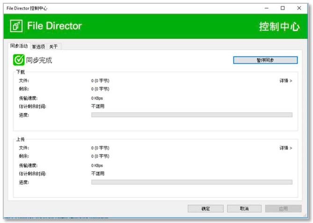Click the upload 估计剩余时间 value 不适用

tap(98, 173)
